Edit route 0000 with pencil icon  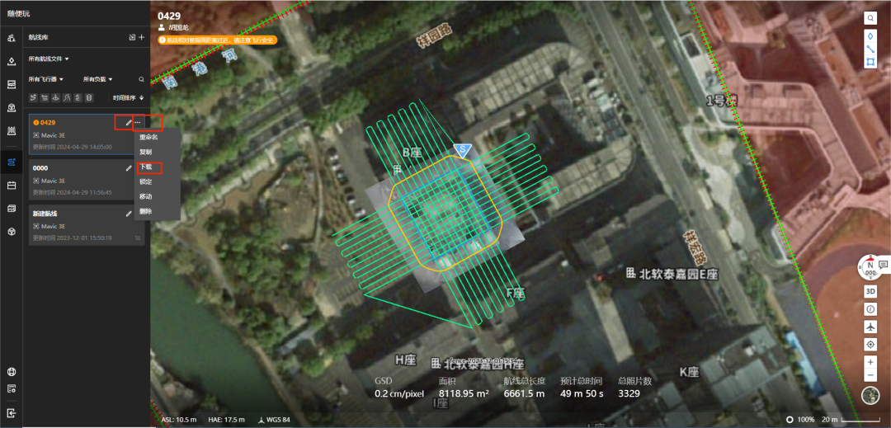point(129,168)
